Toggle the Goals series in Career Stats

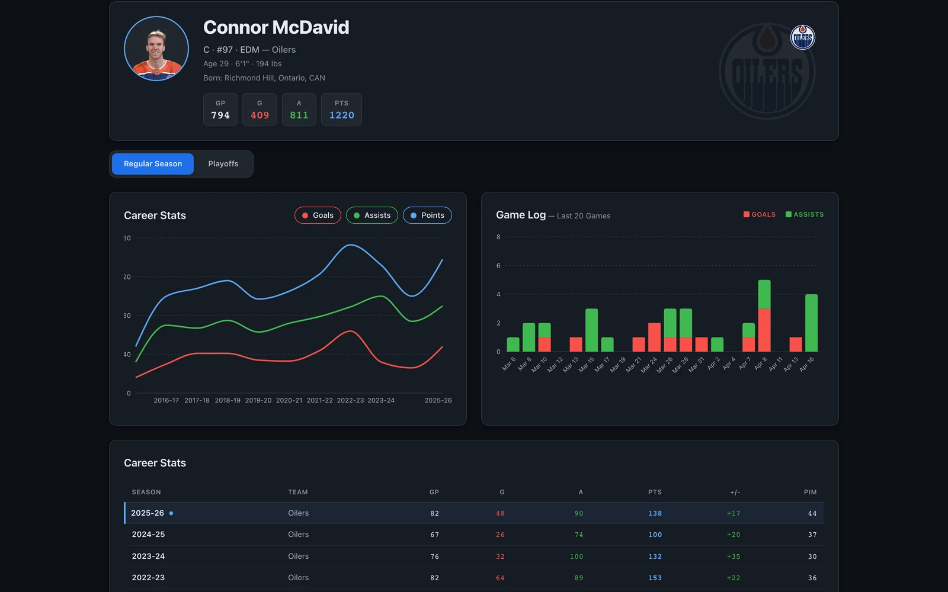point(318,215)
